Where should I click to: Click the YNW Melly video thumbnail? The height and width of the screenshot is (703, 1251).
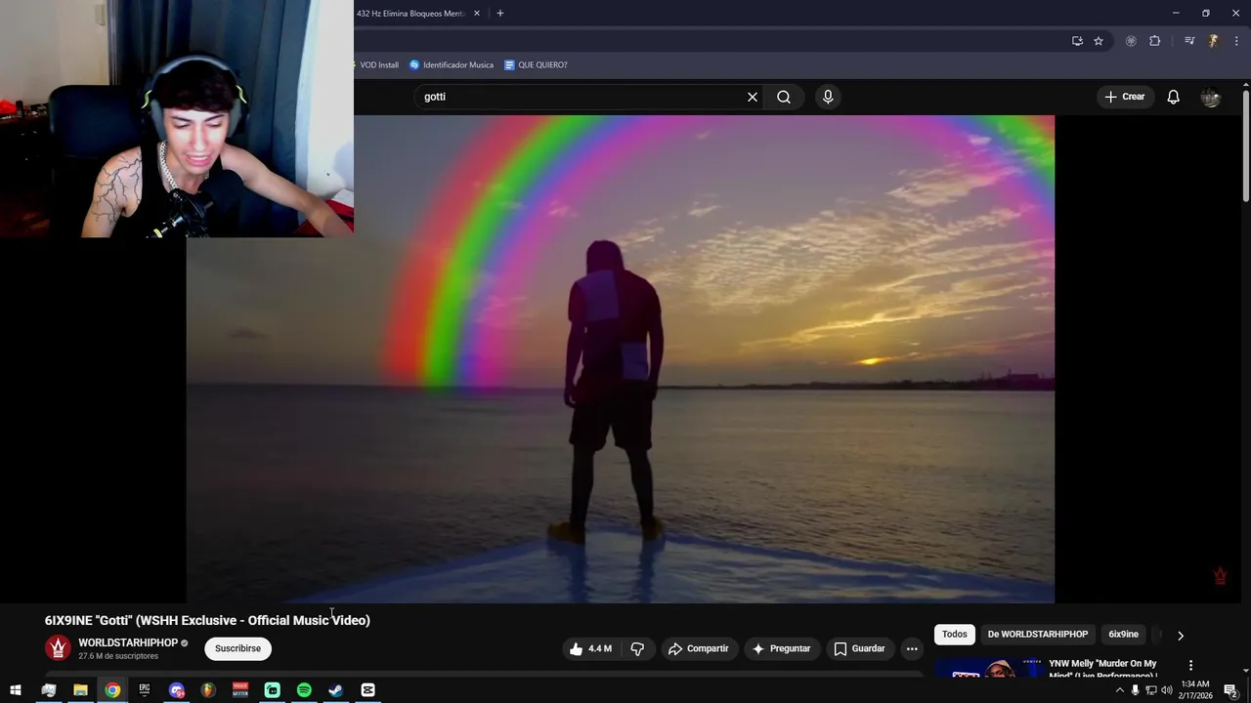click(x=987, y=669)
